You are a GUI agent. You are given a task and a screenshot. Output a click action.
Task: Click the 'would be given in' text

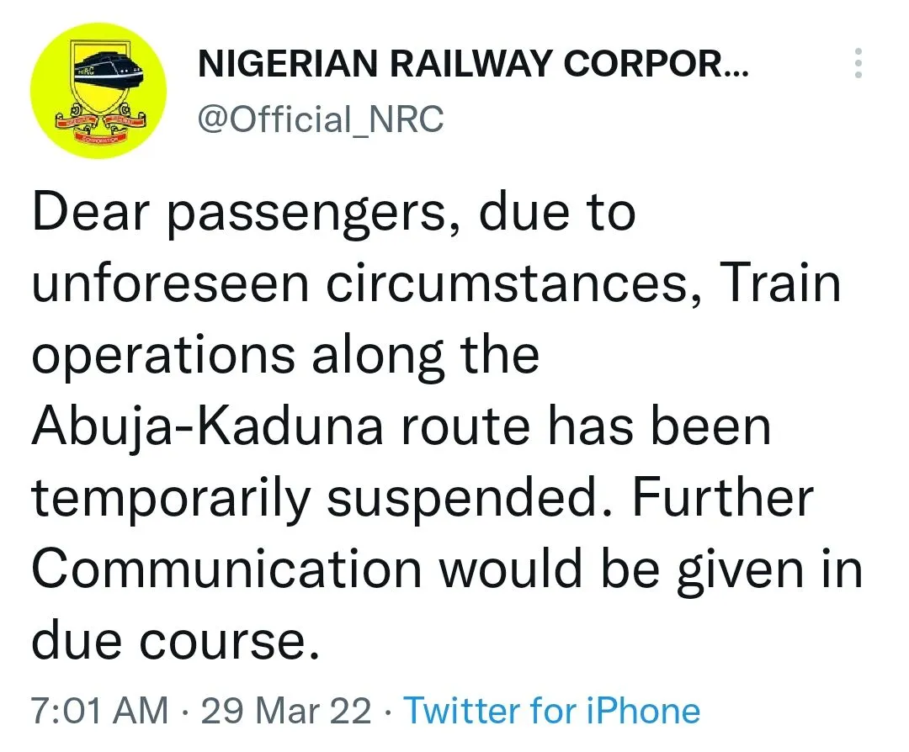pos(651,570)
